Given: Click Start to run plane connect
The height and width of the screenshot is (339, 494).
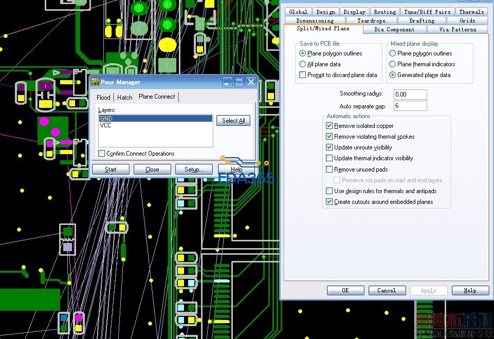Looking at the screenshot, I should click(x=111, y=169).
